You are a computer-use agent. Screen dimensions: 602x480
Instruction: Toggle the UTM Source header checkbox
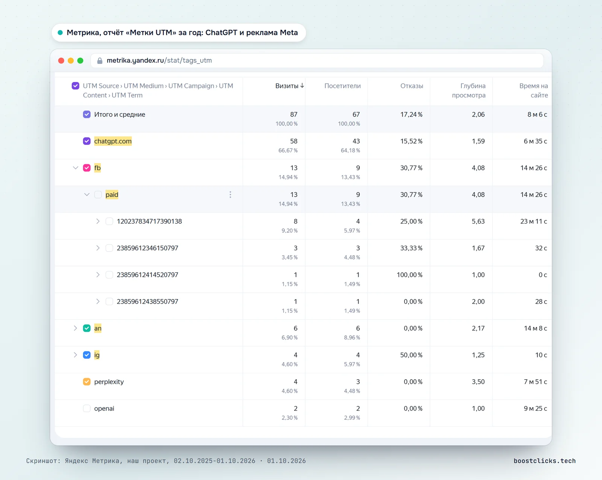click(75, 86)
